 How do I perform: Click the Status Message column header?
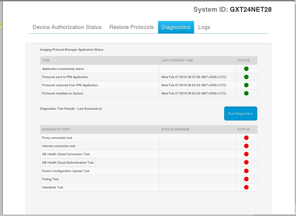point(175,129)
